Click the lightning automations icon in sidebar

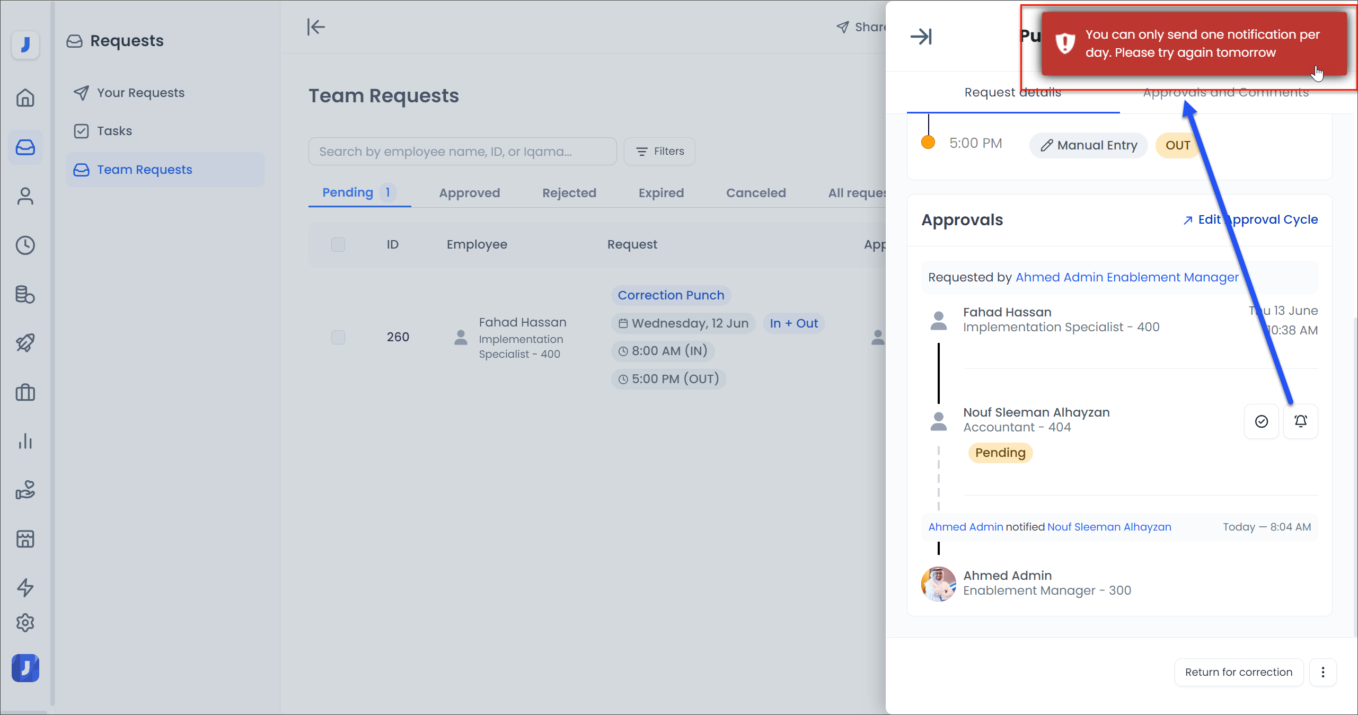click(25, 588)
